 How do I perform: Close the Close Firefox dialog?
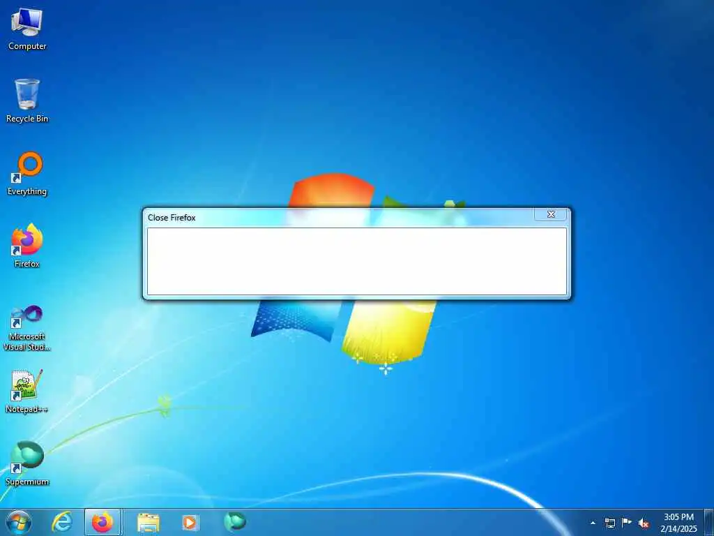[x=551, y=214]
